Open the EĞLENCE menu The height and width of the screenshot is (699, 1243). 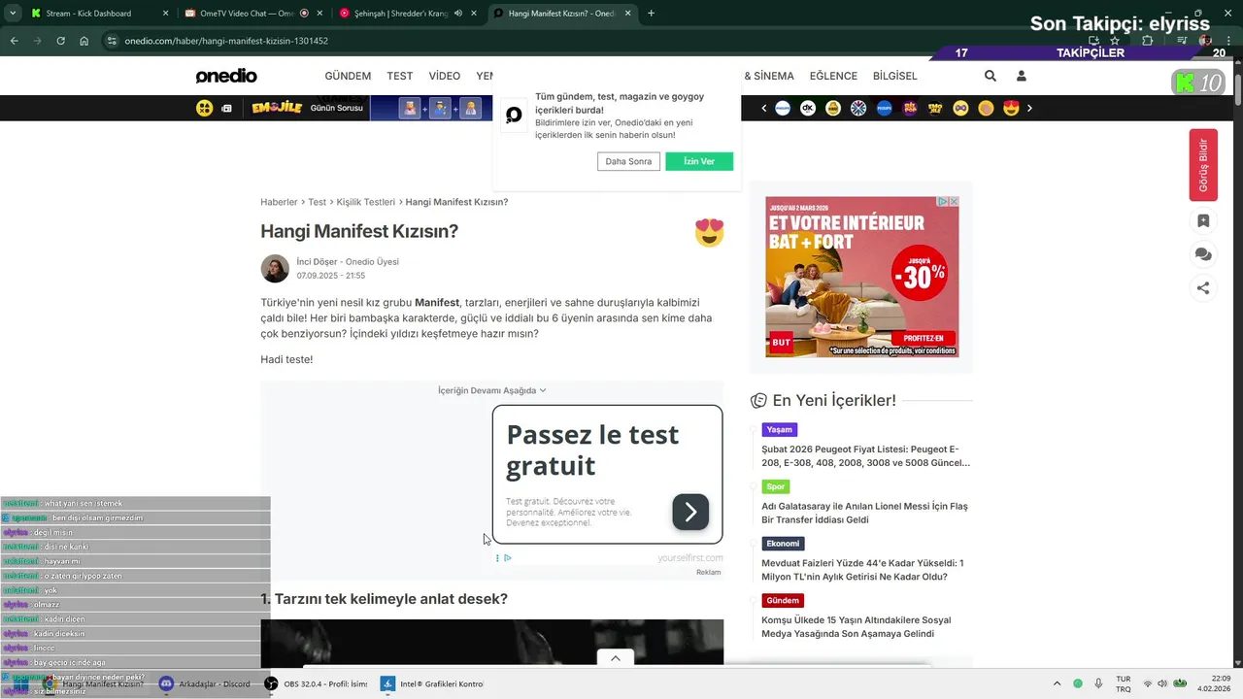(833, 76)
